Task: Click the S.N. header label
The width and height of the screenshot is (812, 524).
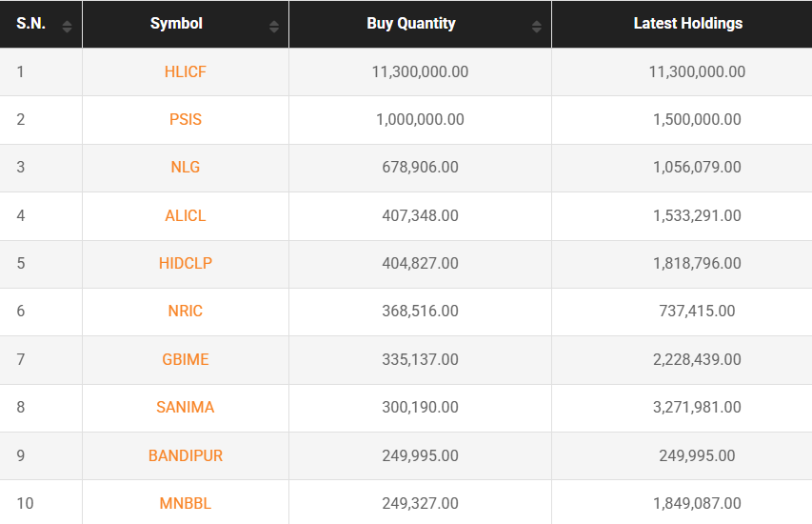Action: [30, 23]
